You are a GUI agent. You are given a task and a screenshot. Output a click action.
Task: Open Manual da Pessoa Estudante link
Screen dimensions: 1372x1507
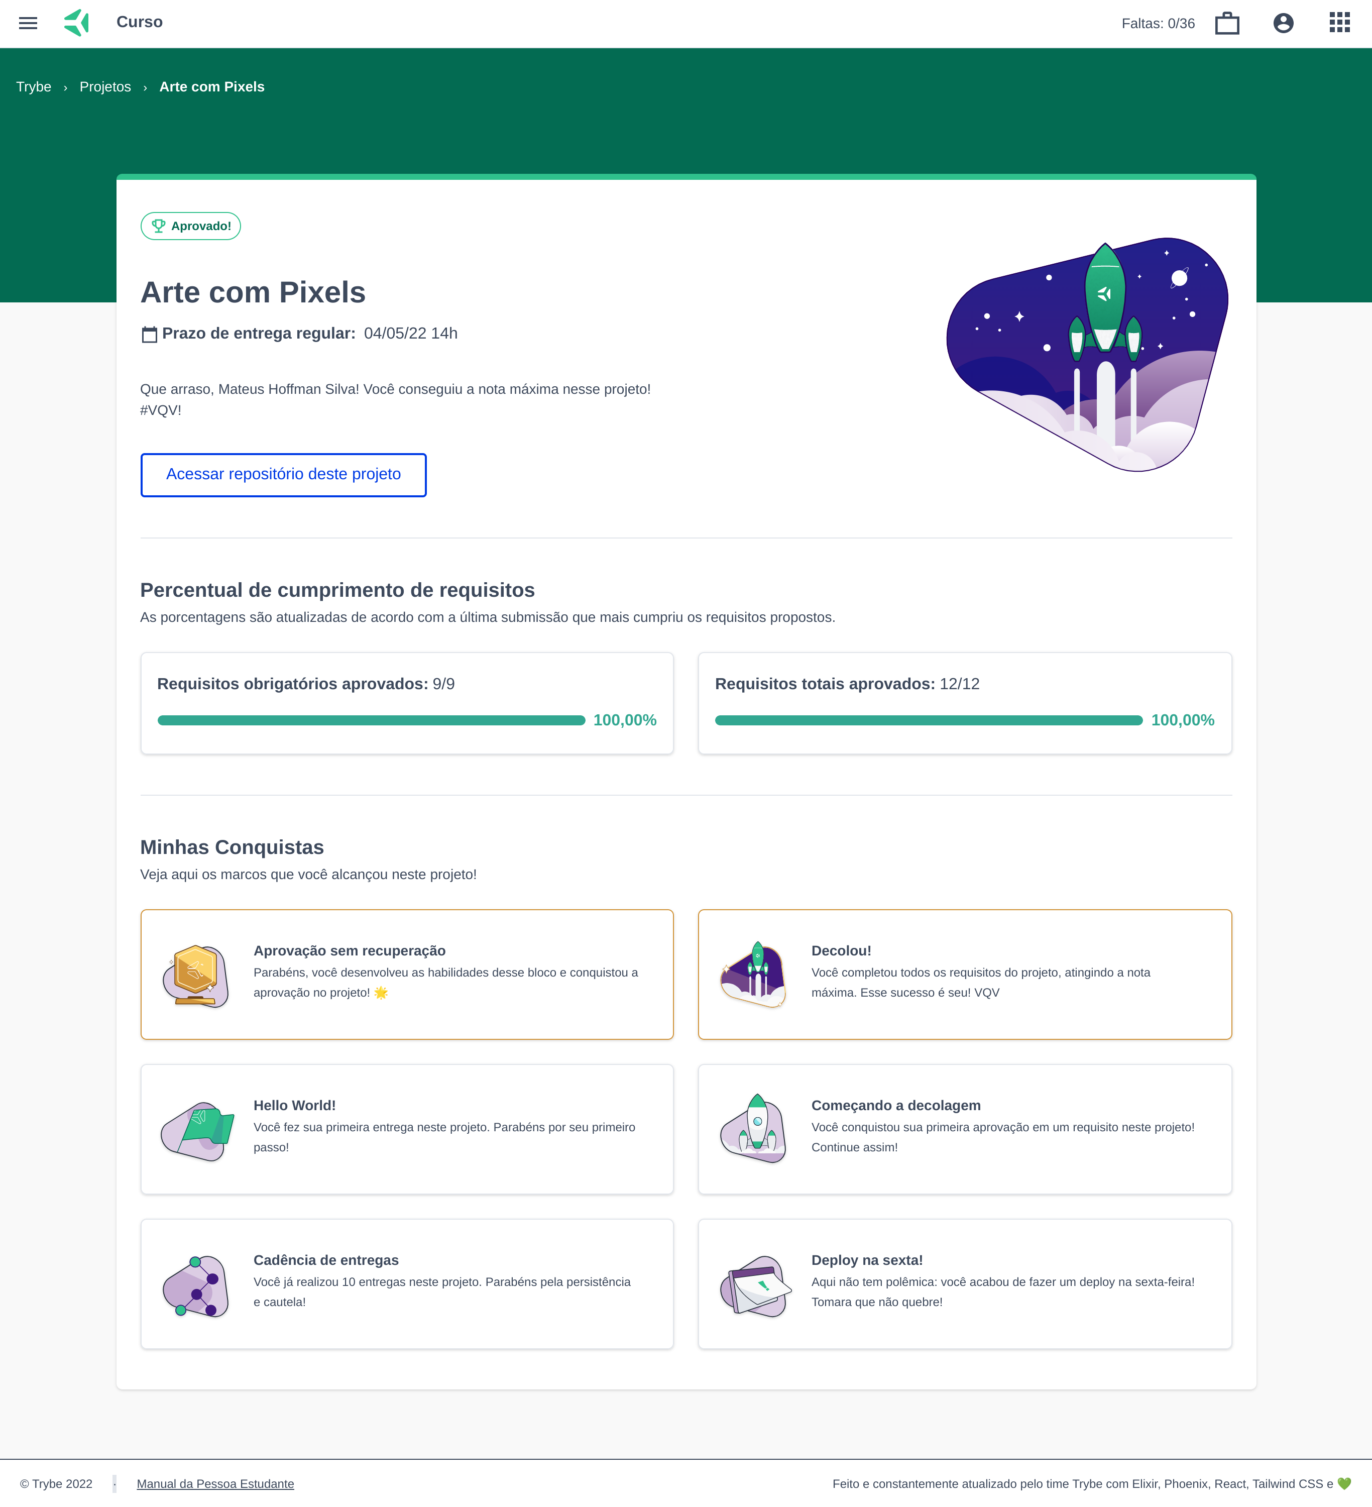click(215, 1484)
